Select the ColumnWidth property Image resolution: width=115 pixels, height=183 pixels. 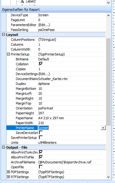21,49
